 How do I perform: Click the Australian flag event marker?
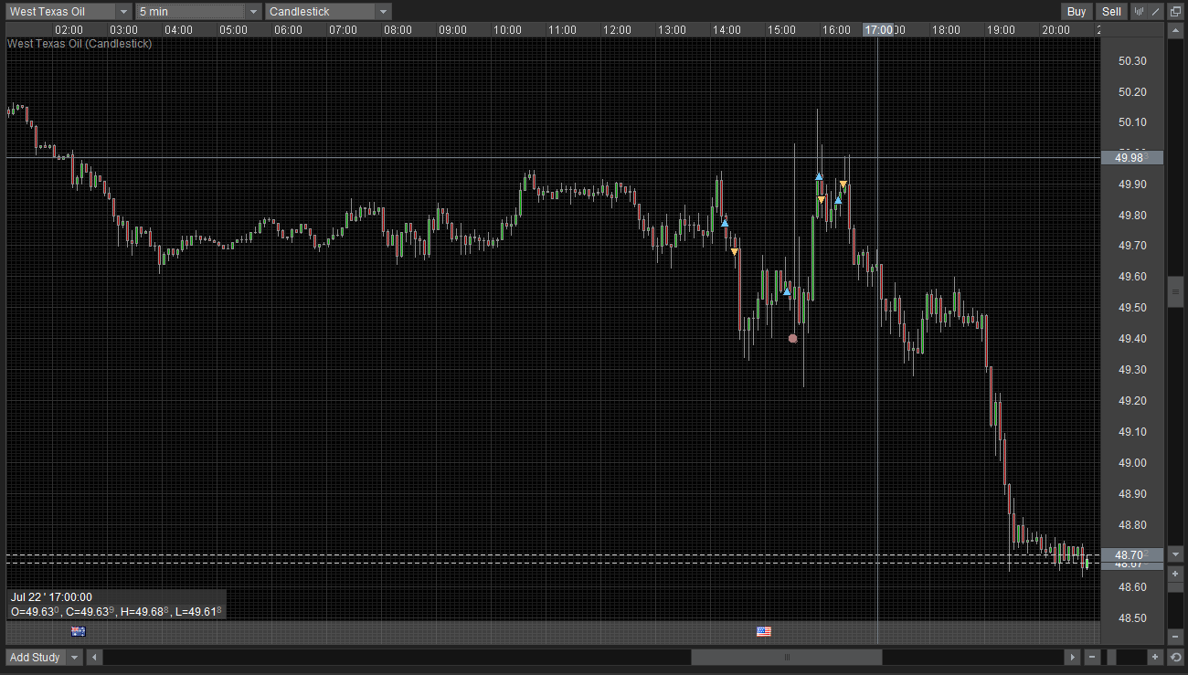click(x=78, y=631)
